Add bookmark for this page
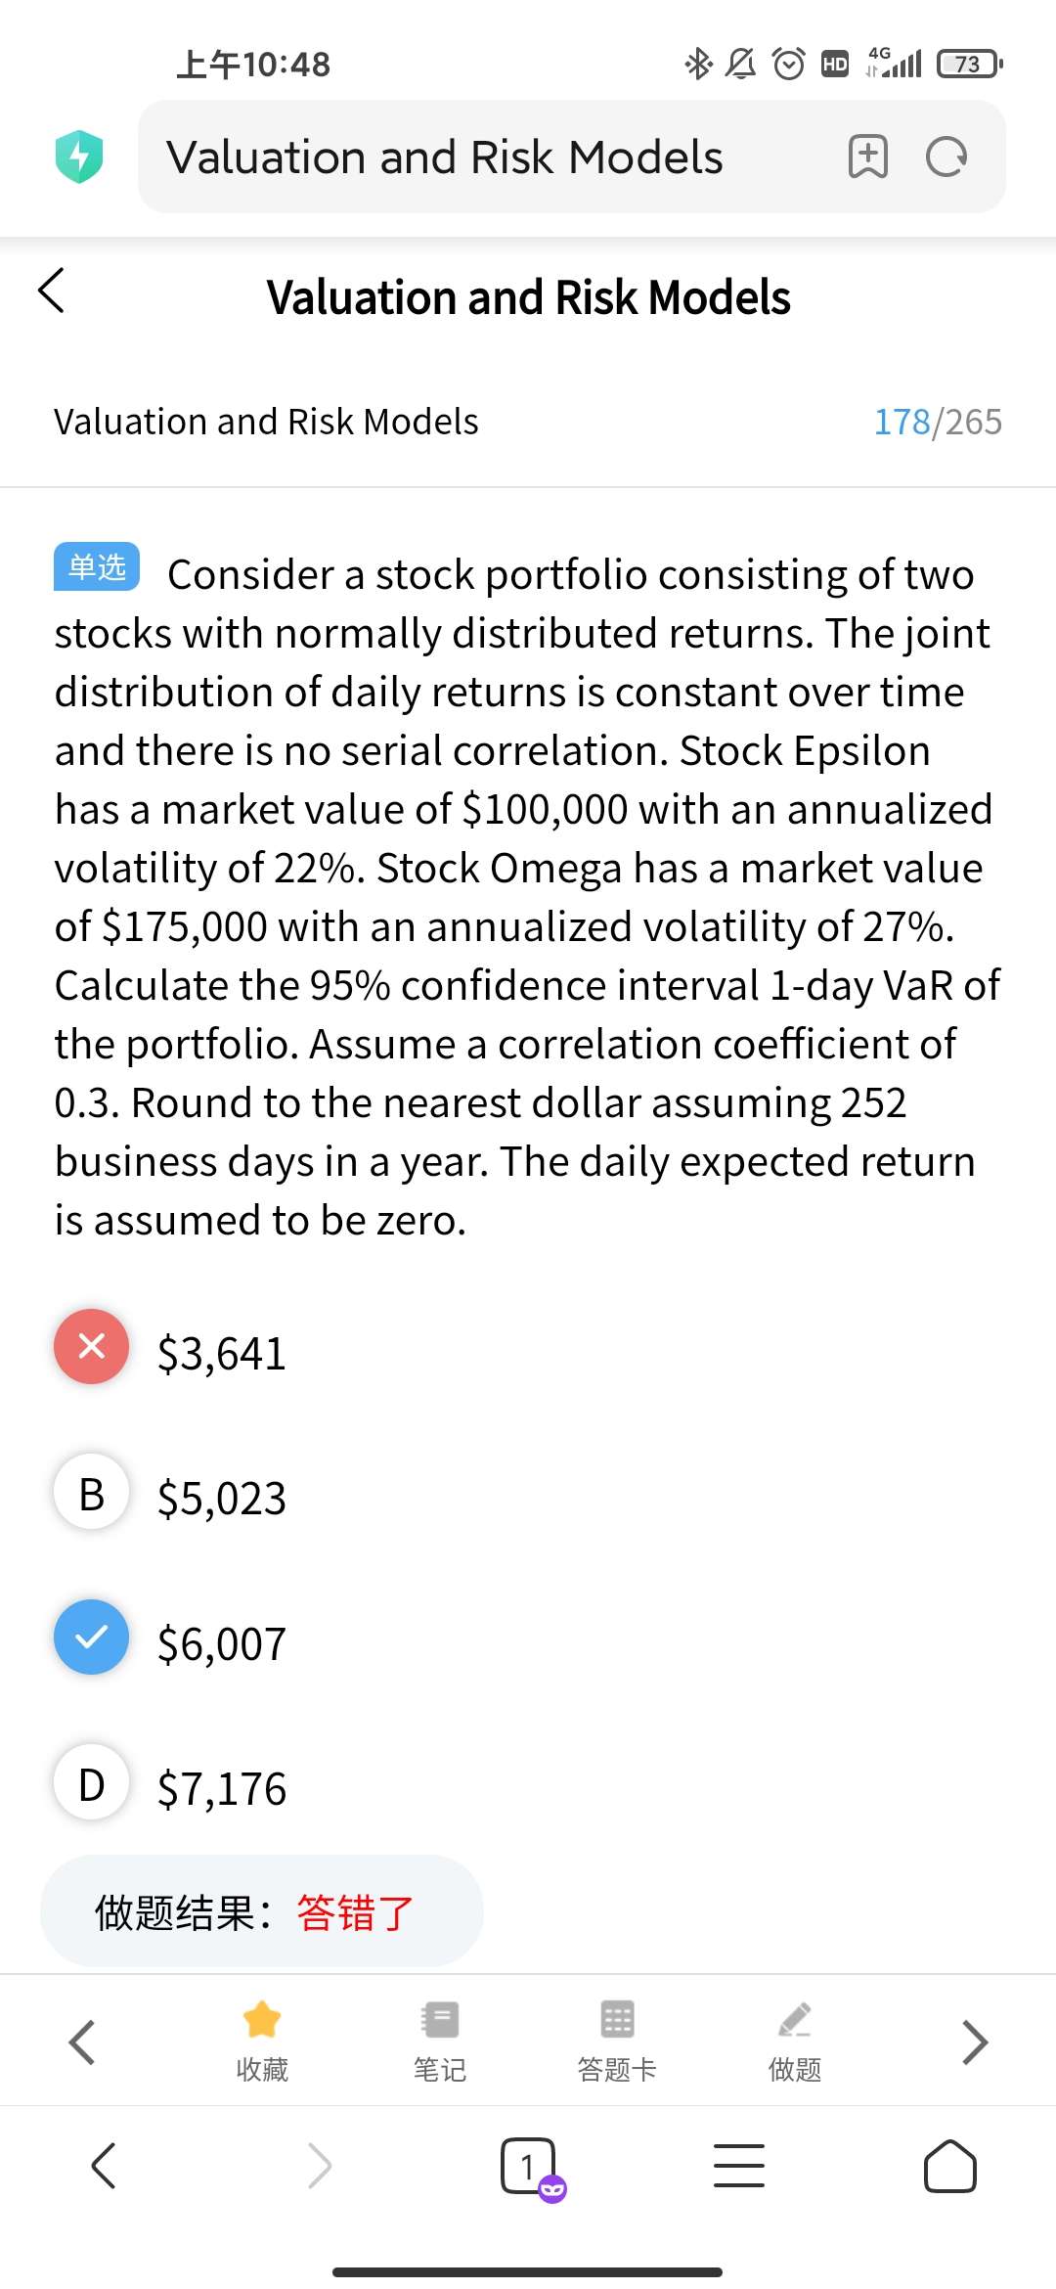 click(867, 157)
